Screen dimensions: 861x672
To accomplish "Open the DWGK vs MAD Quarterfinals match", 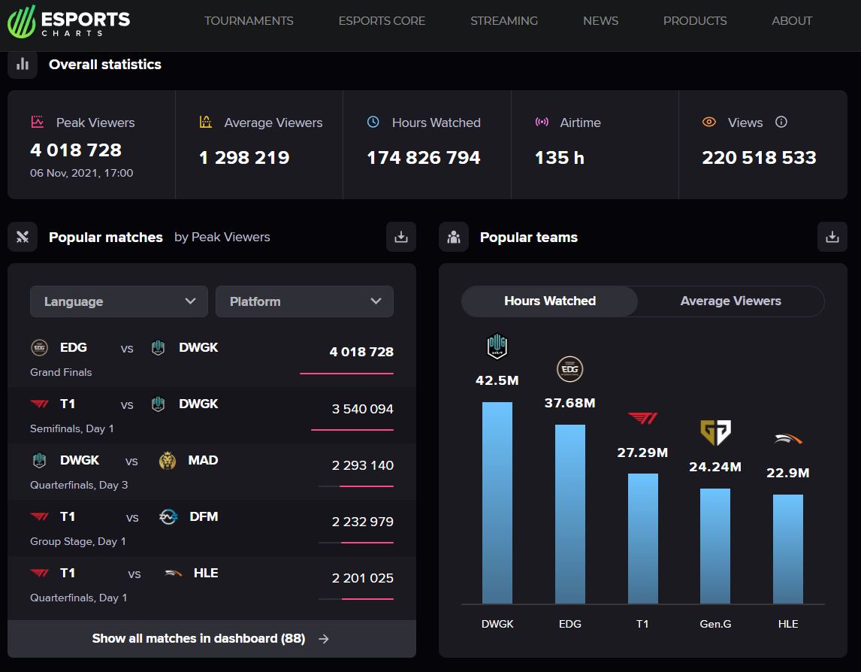I will (211, 472).
